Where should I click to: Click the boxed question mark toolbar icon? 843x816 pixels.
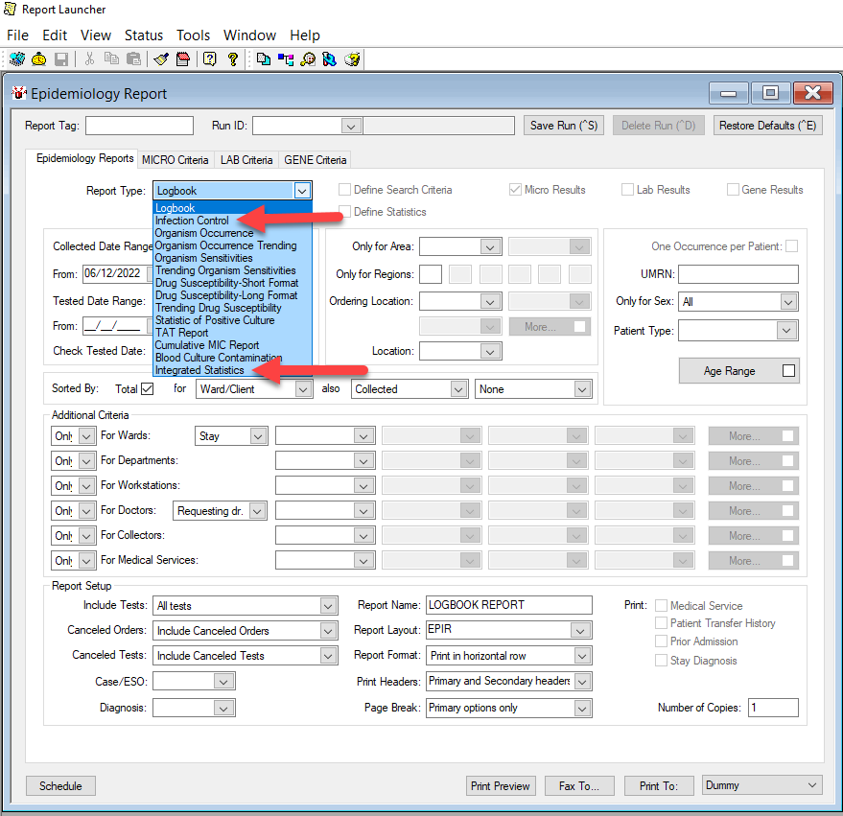pyautogui.click(x=208, y=59)
